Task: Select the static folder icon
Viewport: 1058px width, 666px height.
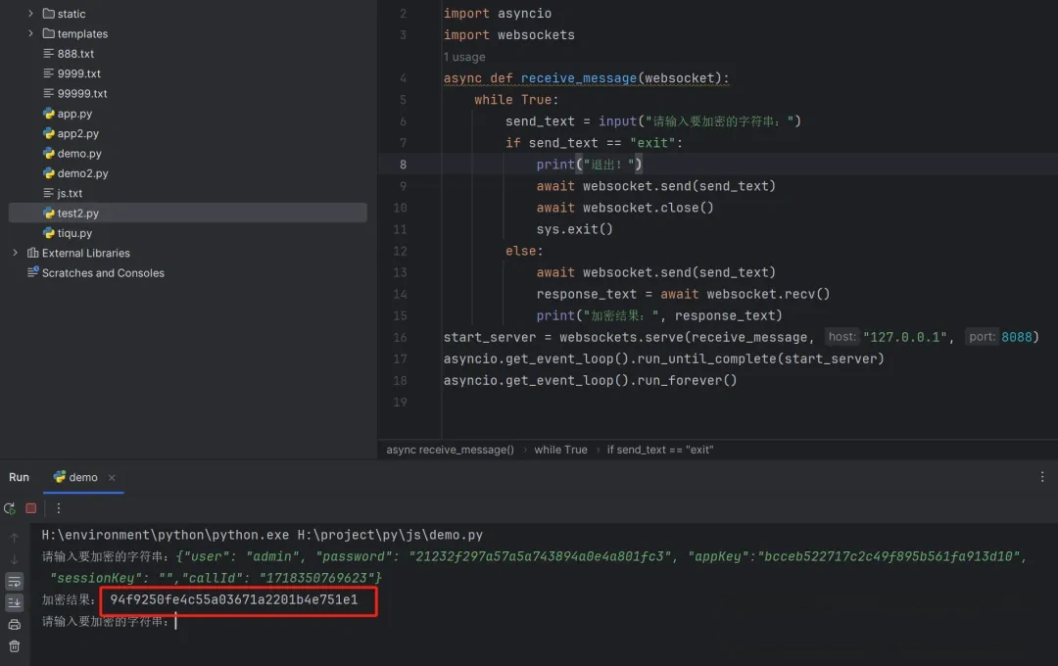Action: pyautogui.click(x=49, y=14)
